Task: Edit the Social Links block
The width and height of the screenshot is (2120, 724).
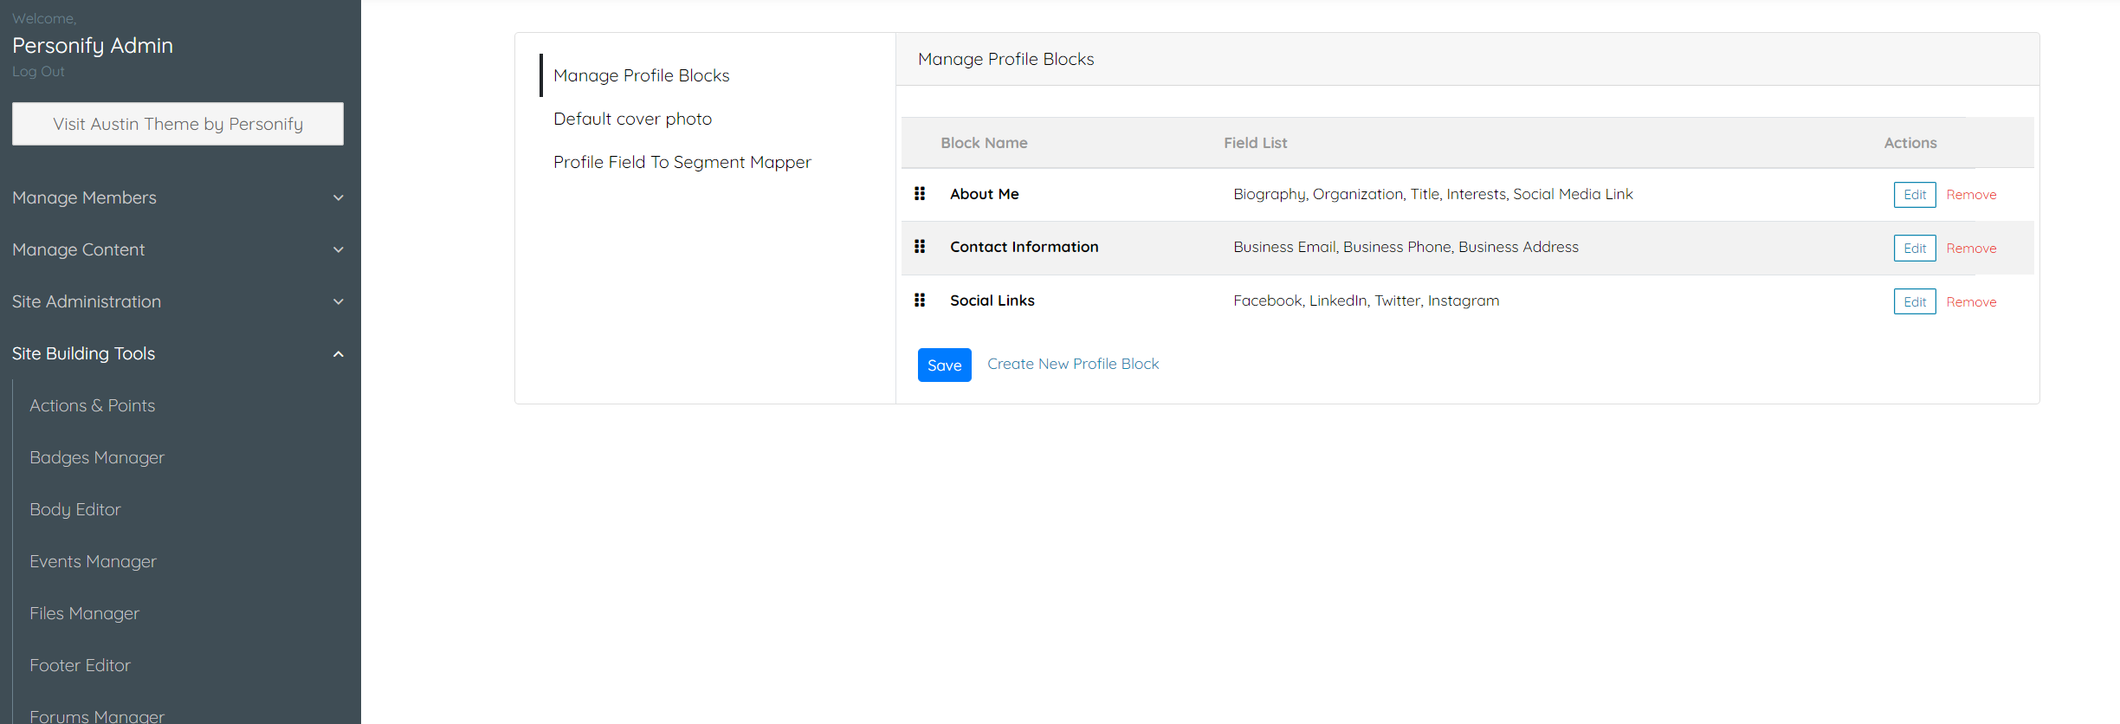Action: 1915,302
